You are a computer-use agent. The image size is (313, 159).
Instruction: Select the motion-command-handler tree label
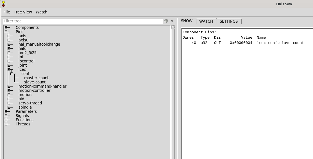coord(42,86)
